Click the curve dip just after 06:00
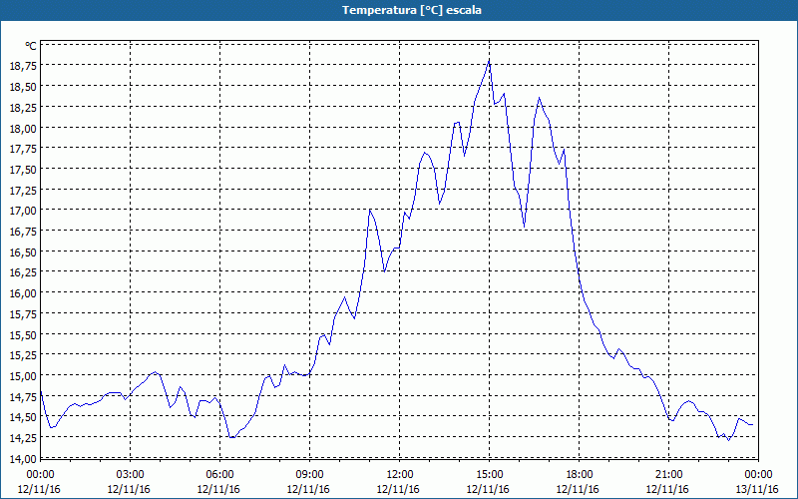 click(x=231, y=437)
